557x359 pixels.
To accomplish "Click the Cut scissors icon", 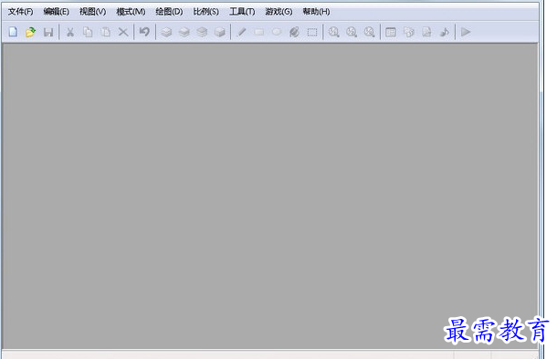I will (70, 32).
